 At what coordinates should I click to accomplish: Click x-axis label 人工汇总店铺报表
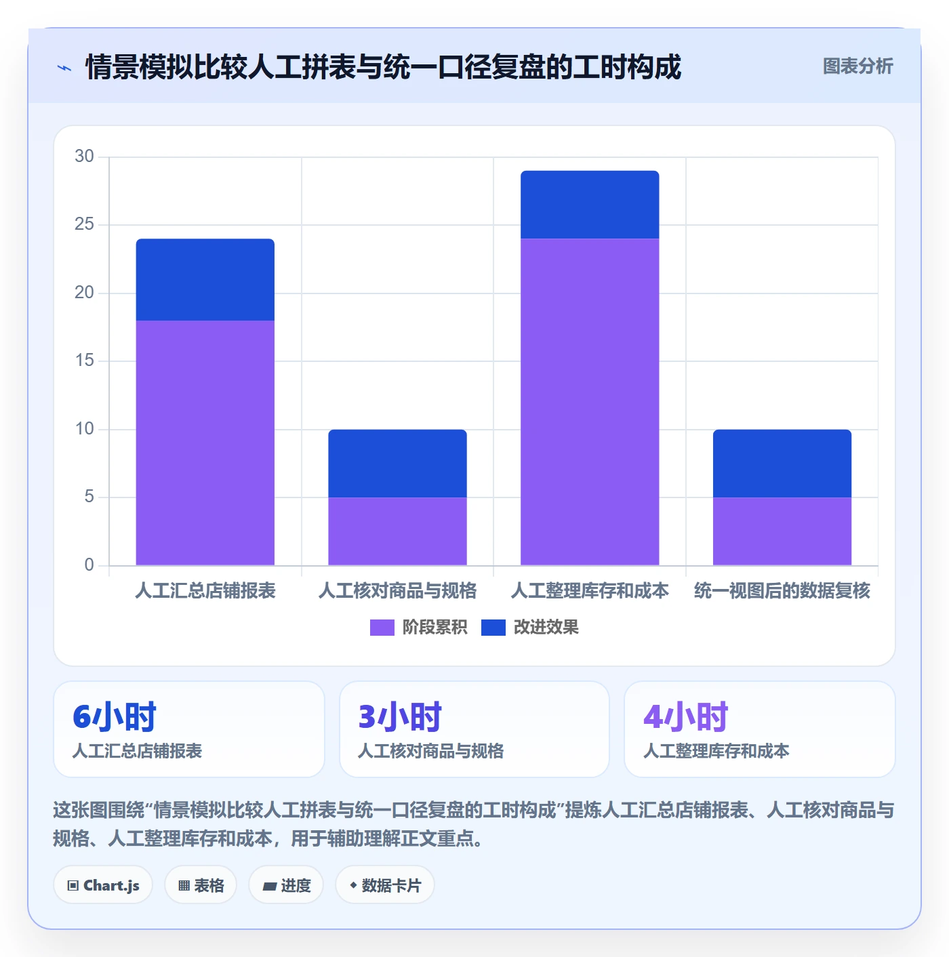[205, 591]
